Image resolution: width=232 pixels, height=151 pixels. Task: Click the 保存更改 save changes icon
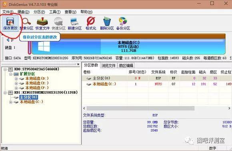[10, 23]
